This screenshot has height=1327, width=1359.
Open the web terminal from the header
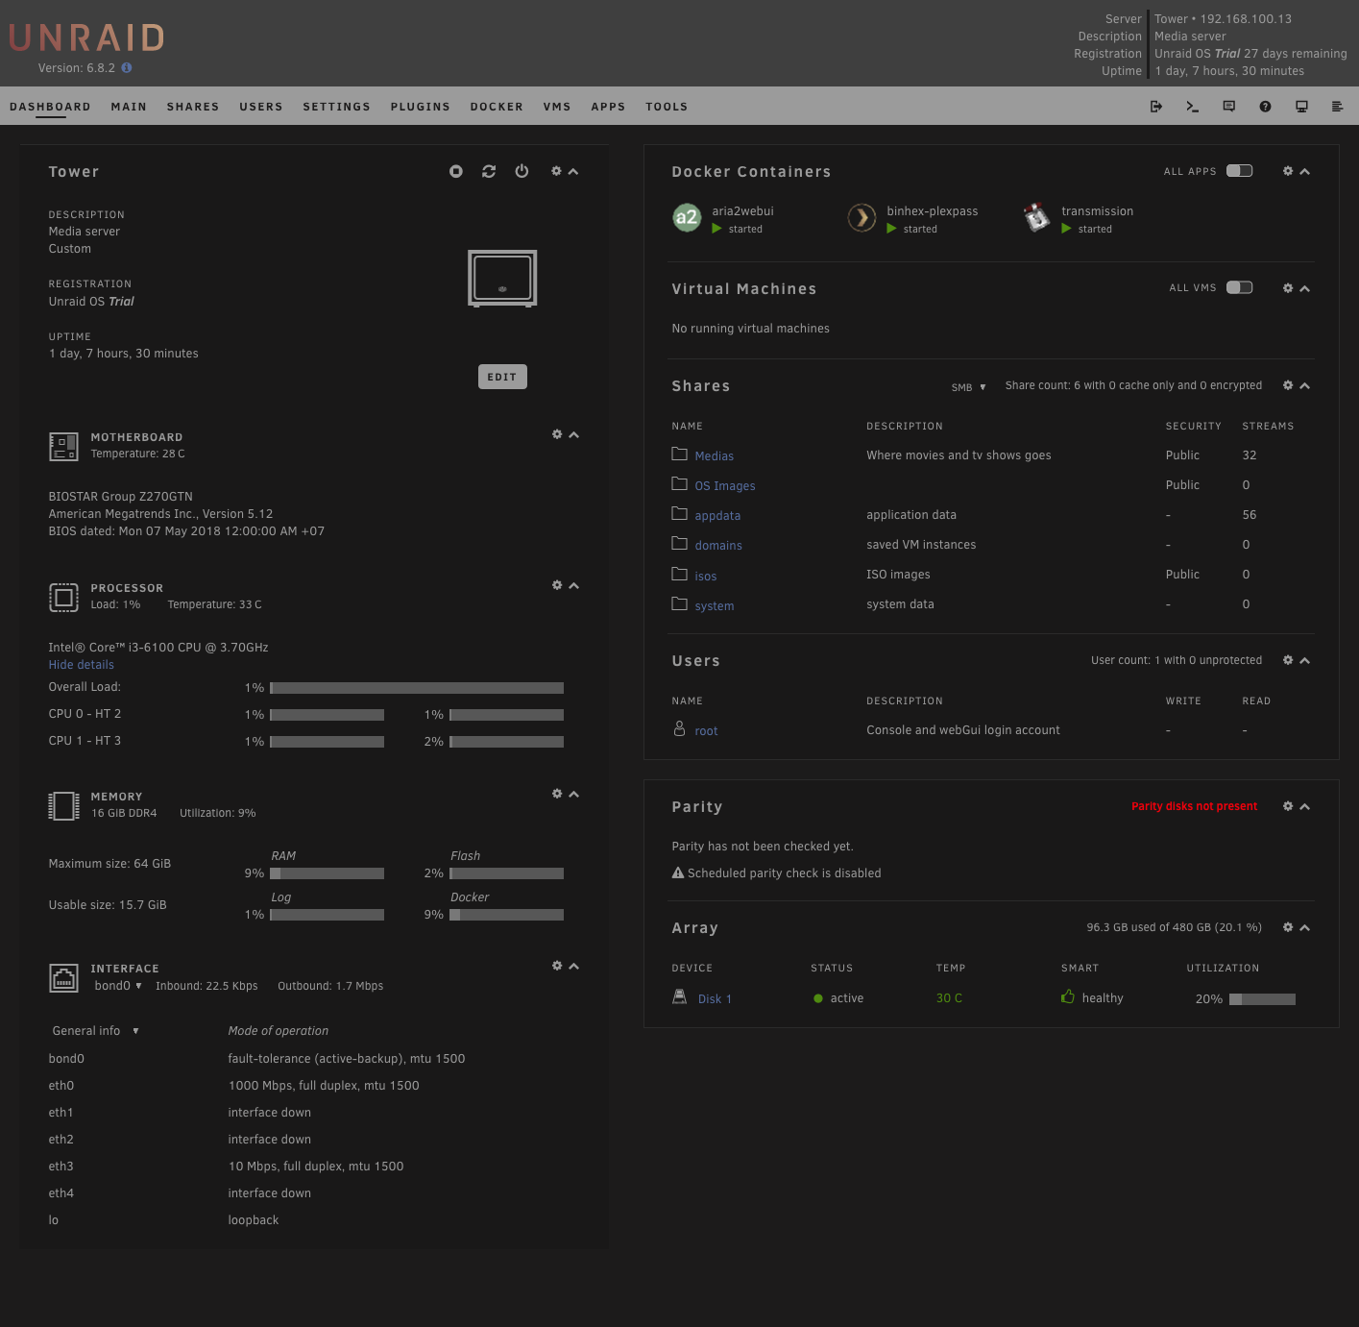pos(1193,106)
